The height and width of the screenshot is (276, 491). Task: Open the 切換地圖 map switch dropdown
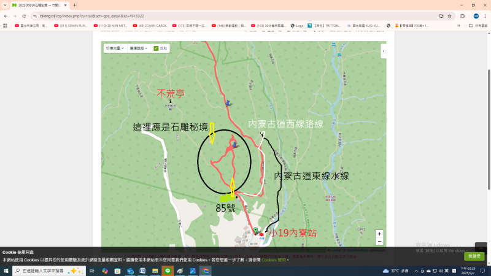pos(115,48)
